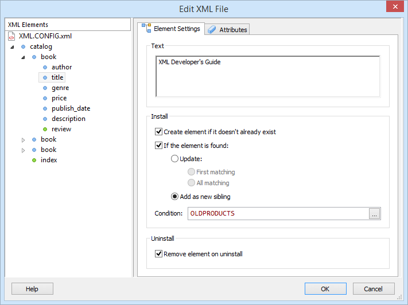Click the blue dot icon beside title
Screen dimensions: 408x305
[x=45, y=77]
